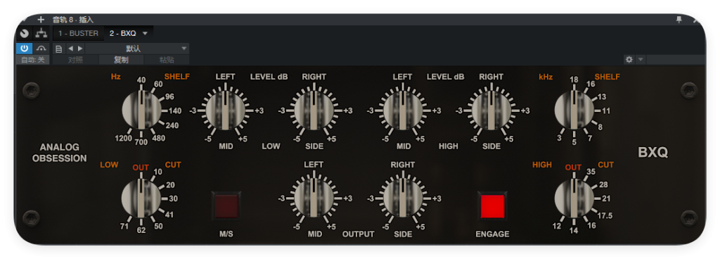720x259 pixels.
Task: Toggle the M/S mode button
Action: point(226,206)
